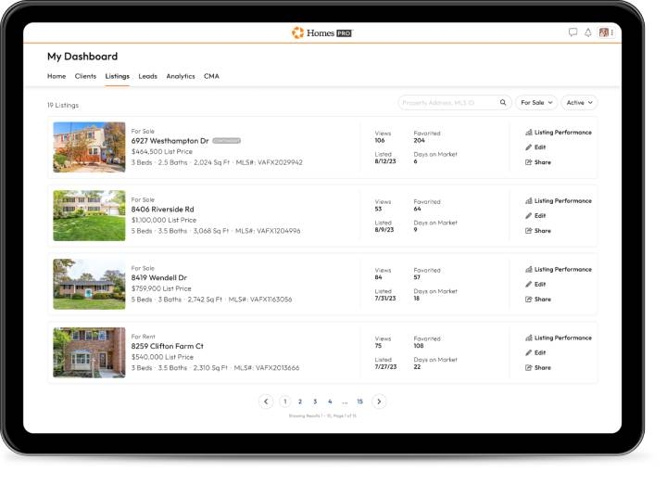Click the Share icon for 8419 Wendell Dr
The image size is (667, 485).
tap(528, 300)
